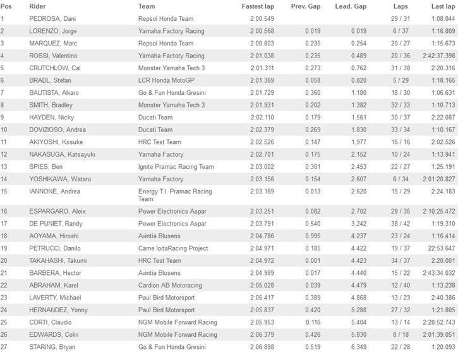Image resolution: width=458 pixels, height=352 pixels.
Task: Open Go & Fun Honda Gresini on BAUTISTA row
Action: [x=172, y=93]
